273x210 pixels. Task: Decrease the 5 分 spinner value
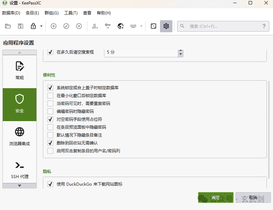(181, 54)
